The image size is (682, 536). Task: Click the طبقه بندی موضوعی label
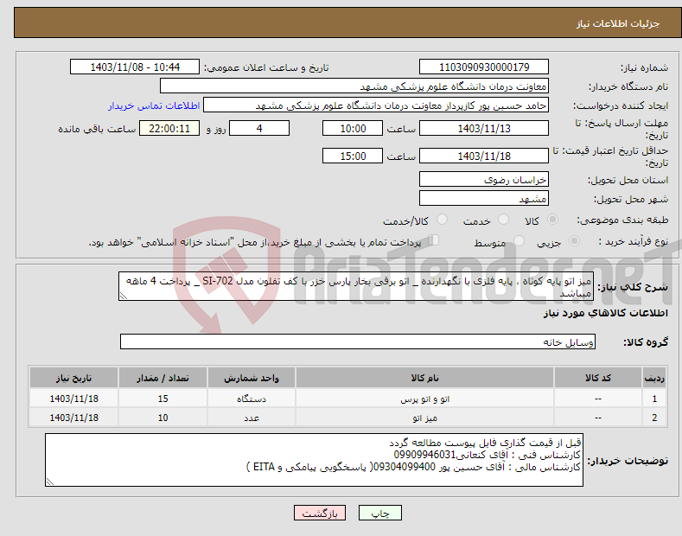(x=622, y=220)
